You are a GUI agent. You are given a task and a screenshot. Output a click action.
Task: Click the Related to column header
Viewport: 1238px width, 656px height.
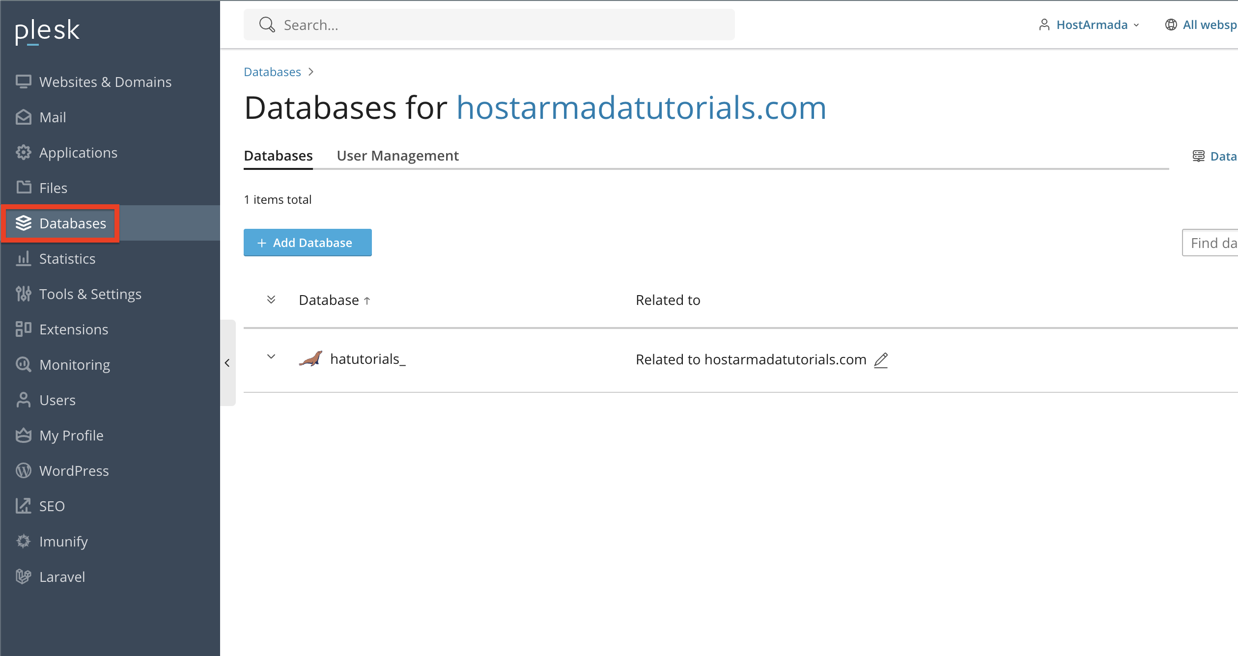668,300
